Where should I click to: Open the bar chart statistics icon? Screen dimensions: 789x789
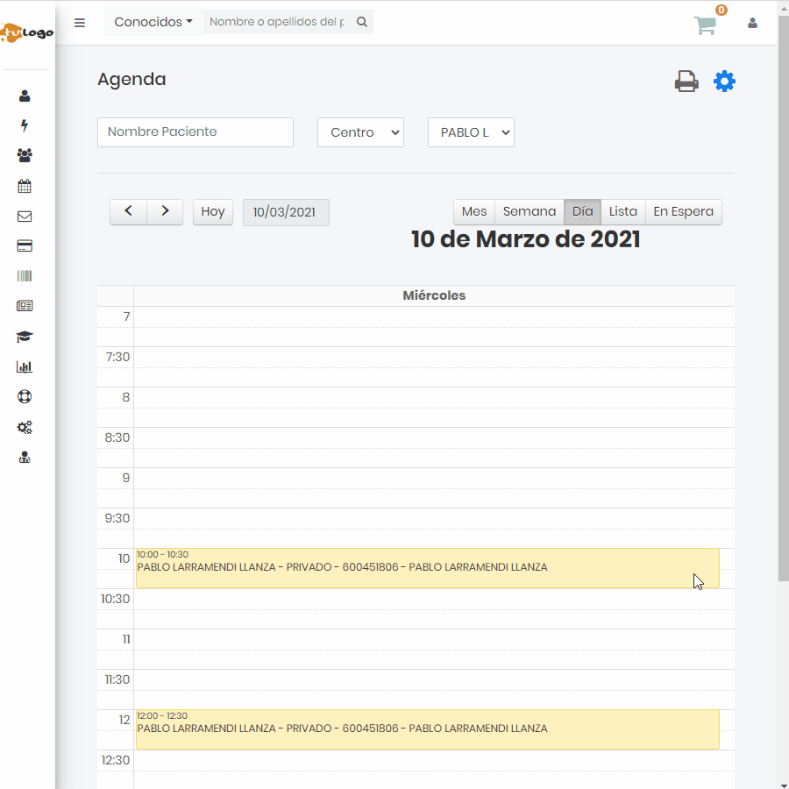pos(25,367)
